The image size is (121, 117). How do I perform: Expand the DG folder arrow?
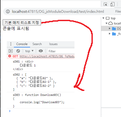tap(110, 28)
